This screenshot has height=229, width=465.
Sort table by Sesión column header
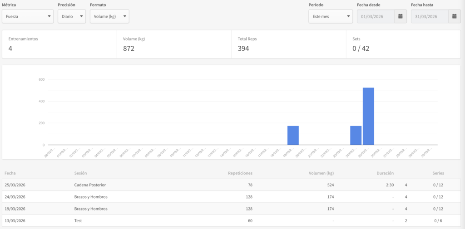point(80,173)
